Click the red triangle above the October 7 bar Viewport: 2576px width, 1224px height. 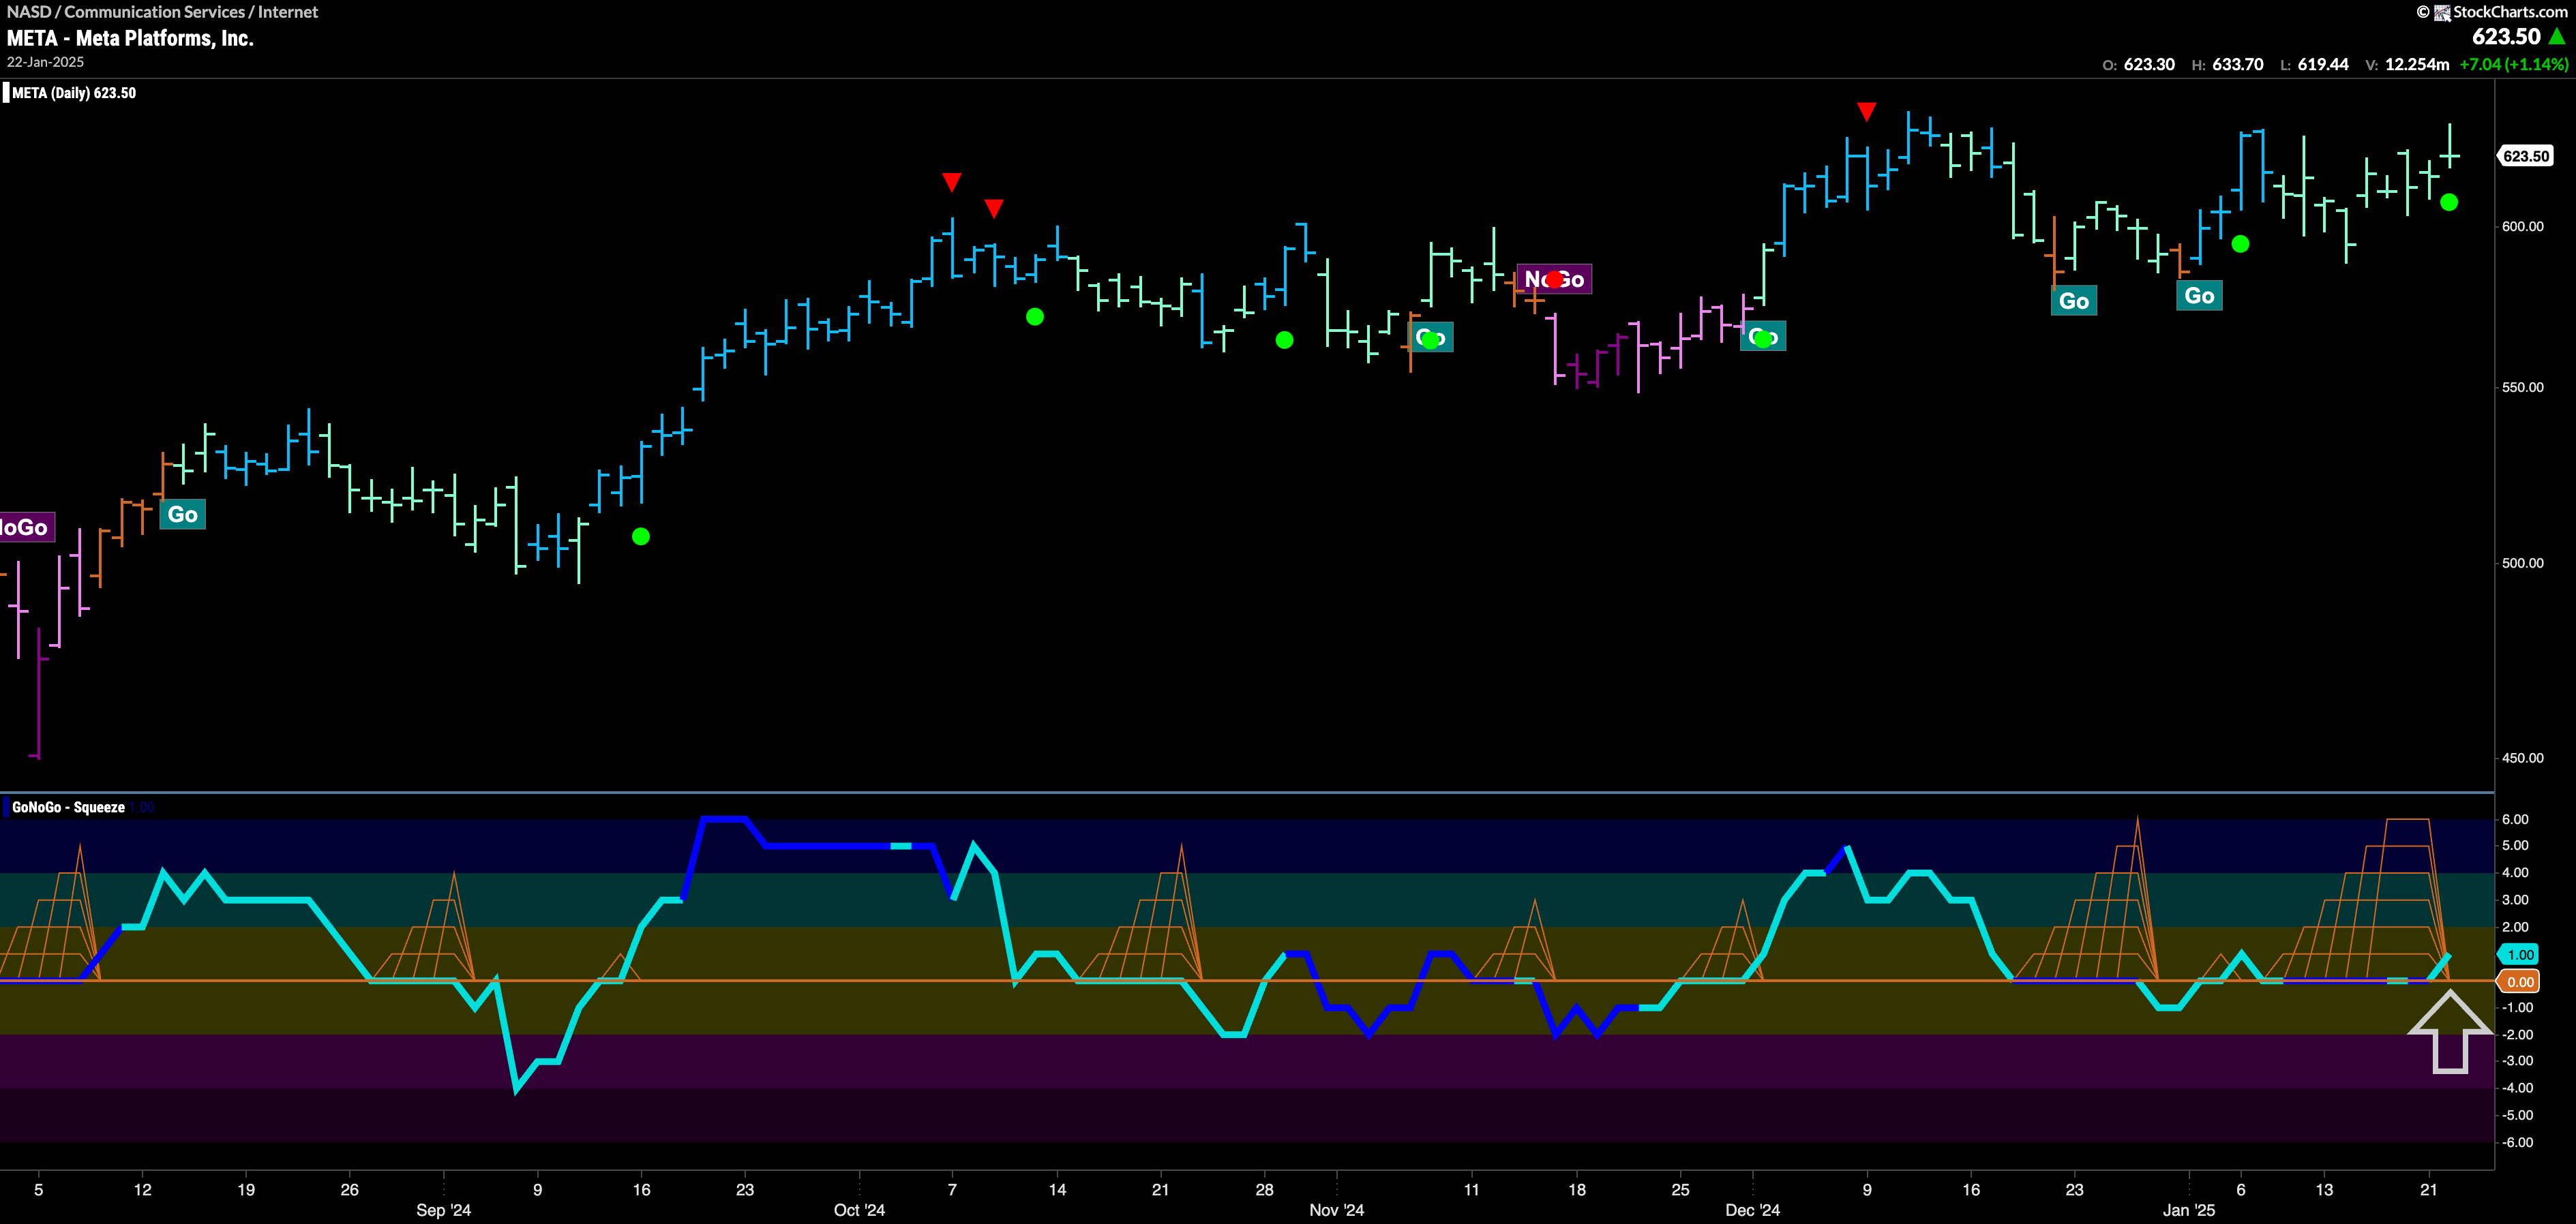(952, 182)
